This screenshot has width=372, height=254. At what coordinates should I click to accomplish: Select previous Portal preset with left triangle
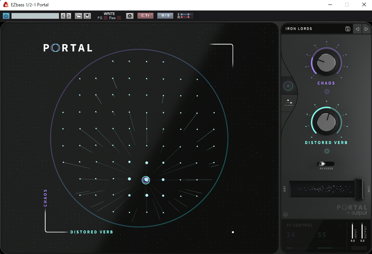tap(357, 29)
